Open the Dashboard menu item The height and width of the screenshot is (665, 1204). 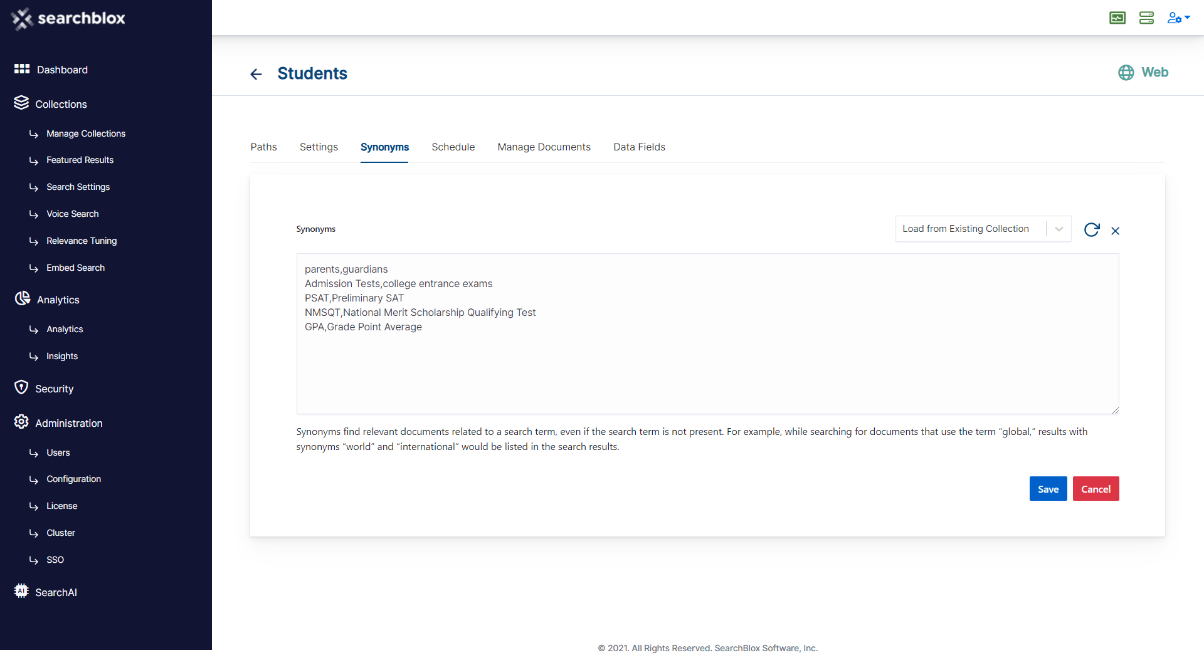point(62,70)
